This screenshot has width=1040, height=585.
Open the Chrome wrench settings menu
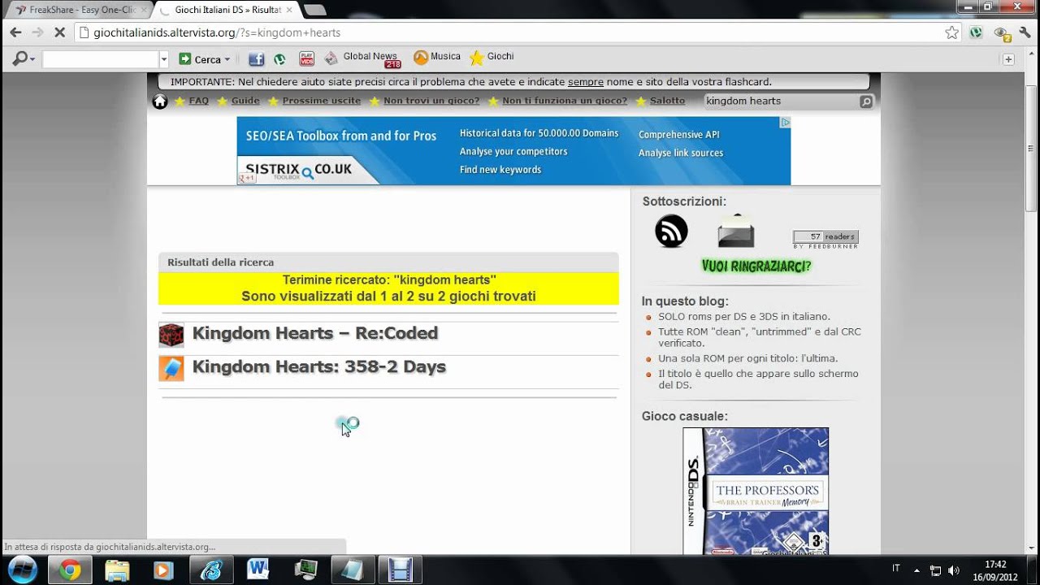[1025, 32]
